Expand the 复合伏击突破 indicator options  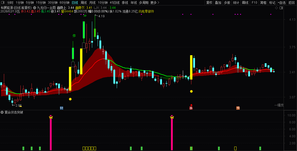pos(2,113)
